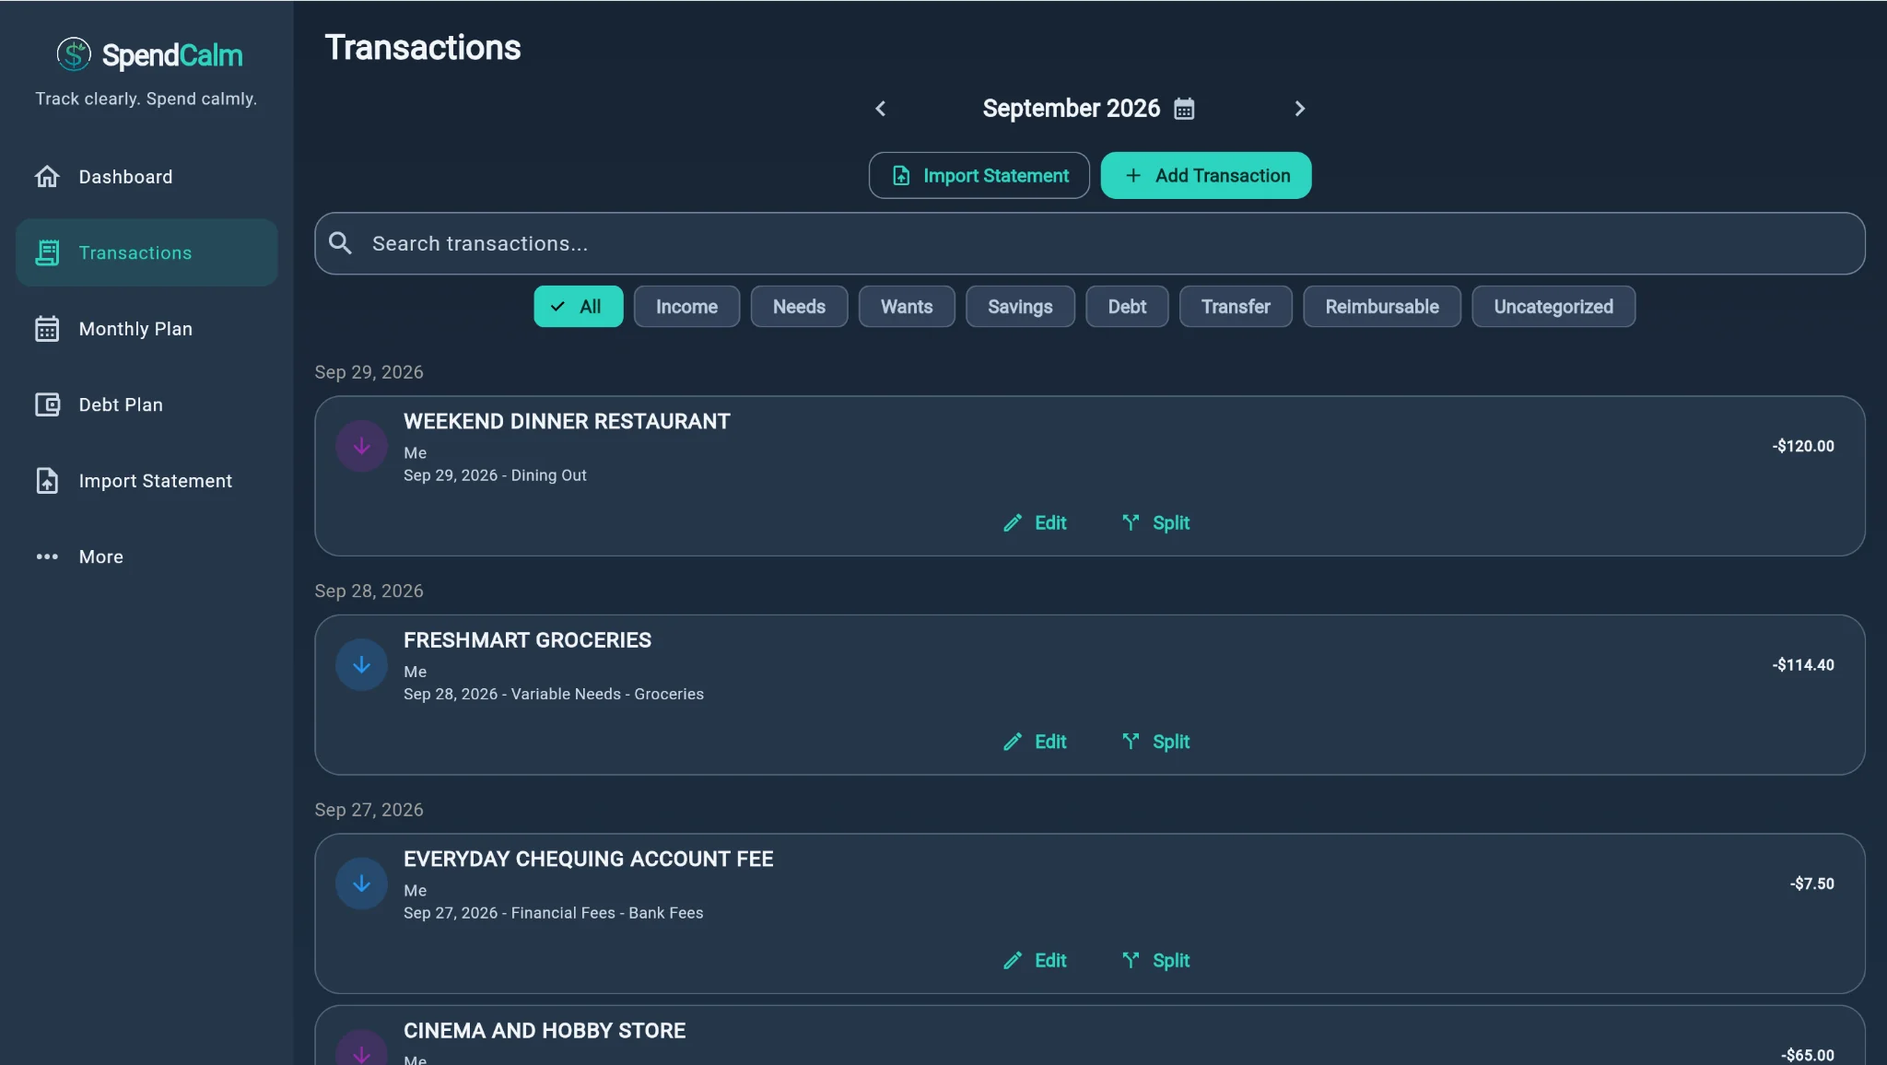Open Monthly Plan page
Image resolution: width=1887 pixels, height=1065 pixels.
tap(147, 329)
